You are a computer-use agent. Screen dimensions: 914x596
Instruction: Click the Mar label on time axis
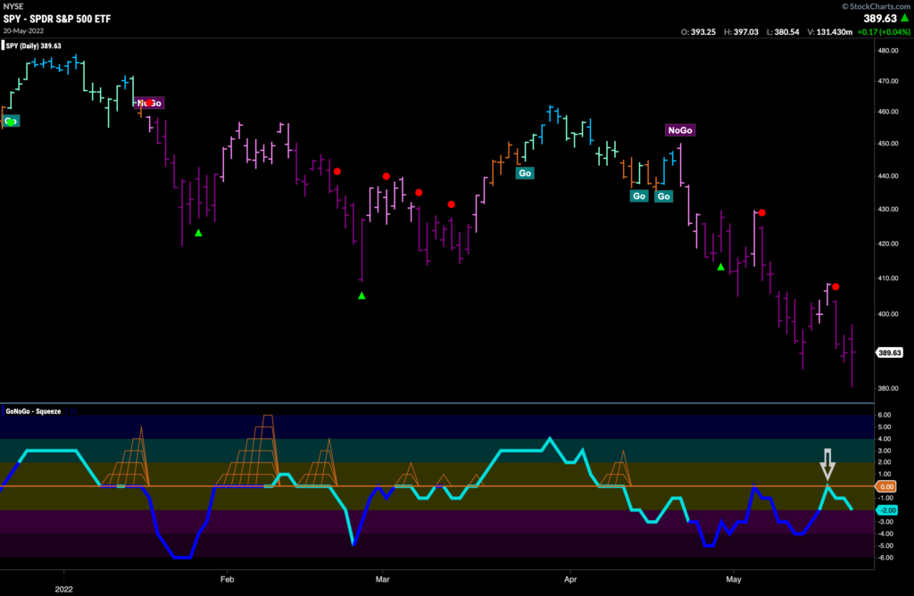pyautogui.click(x=382, y=579)
